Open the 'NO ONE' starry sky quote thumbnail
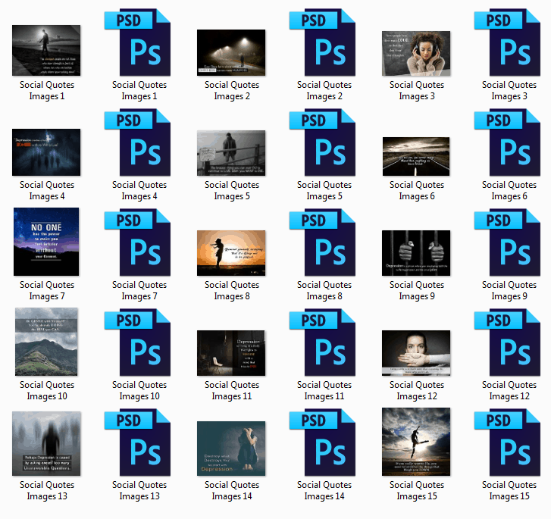551x519 pixels. tap(46, 242)
